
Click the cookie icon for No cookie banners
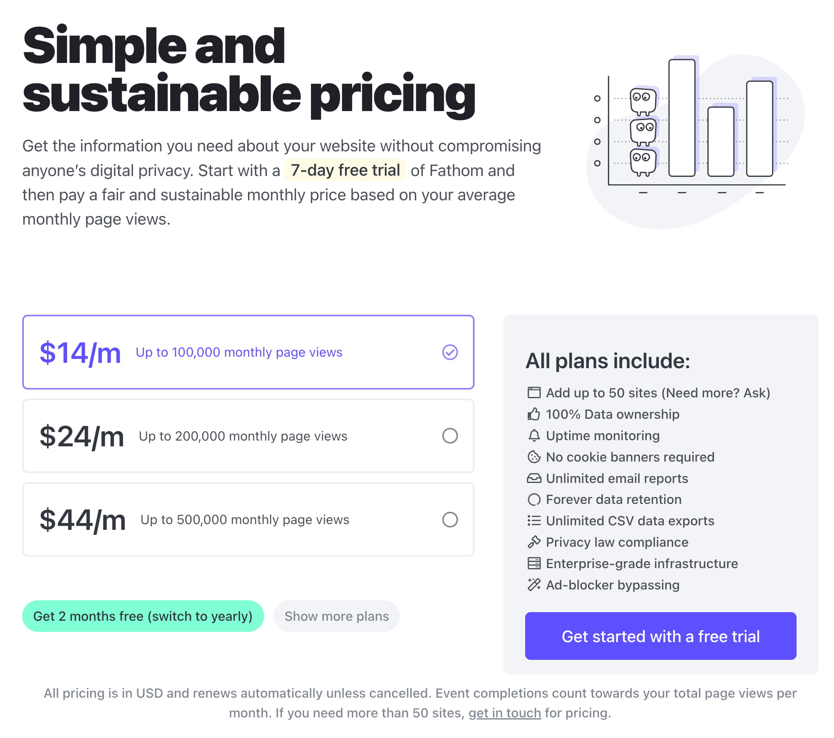(534, 457)
